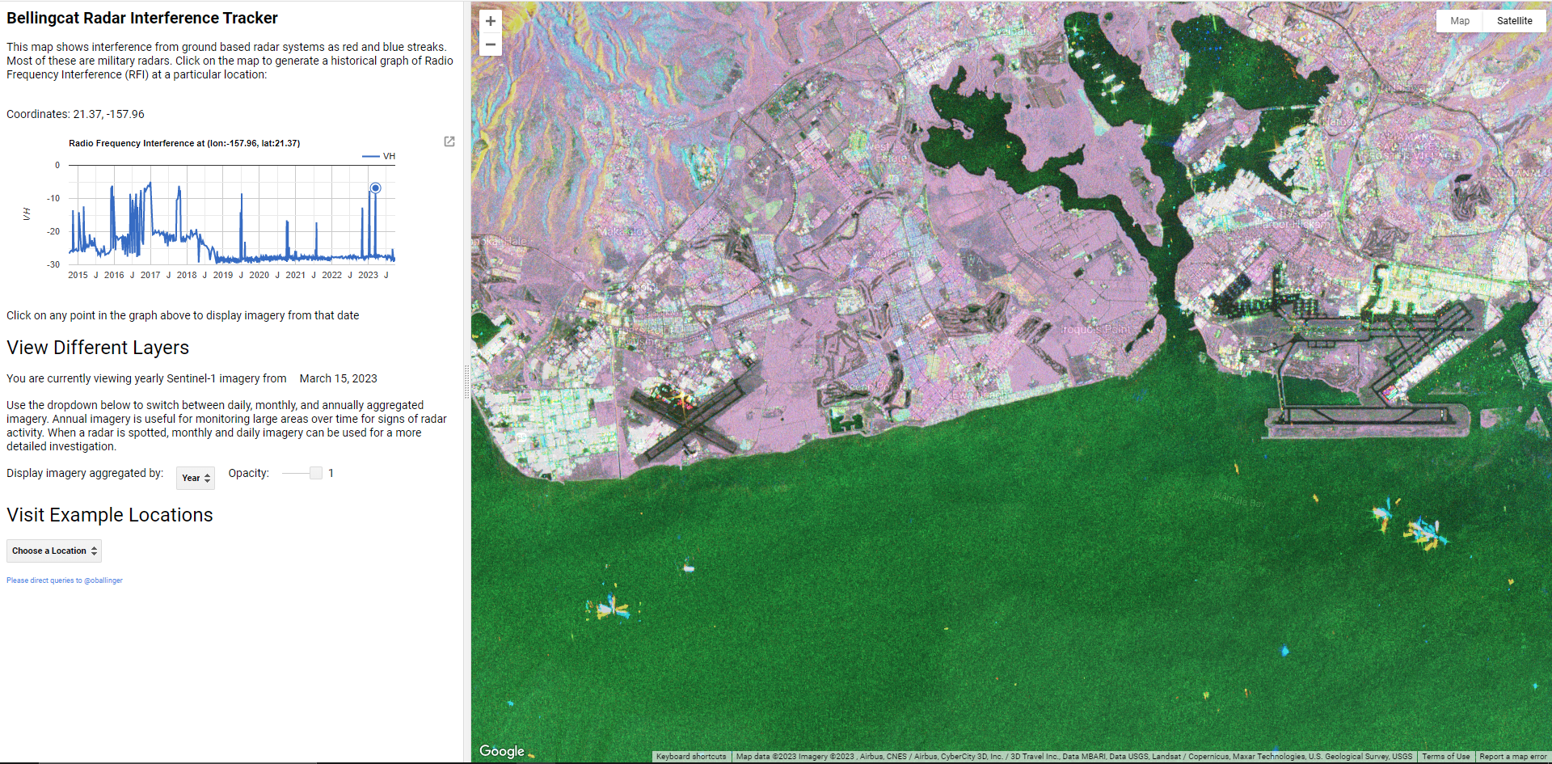Click the 'View Different Layers' heading
The height and width of the screenshot is (764, 1552).
[98, 348]
